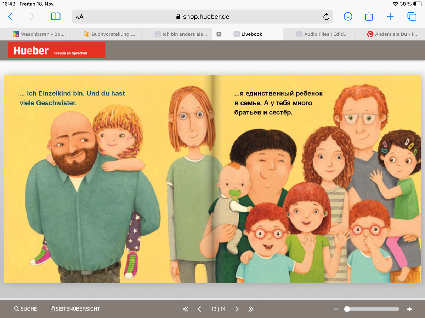This screenshot has height=318, width=425.
Task: Zoom out with minus button
Action: pos(336,309)
